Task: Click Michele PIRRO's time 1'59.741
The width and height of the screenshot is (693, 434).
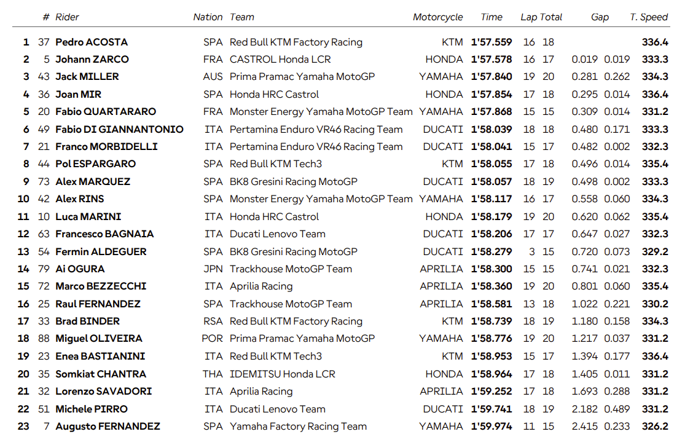Action: coord(491,409)
